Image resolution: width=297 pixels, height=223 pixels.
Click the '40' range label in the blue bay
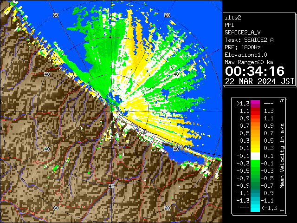[176, 149]
